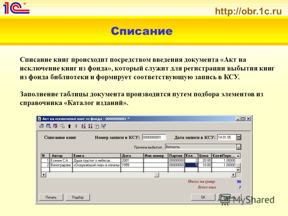Viewport: 288px width, 216px height.
Task: Select the Душа грустит о небесах... cell
Action: (96, 160)
